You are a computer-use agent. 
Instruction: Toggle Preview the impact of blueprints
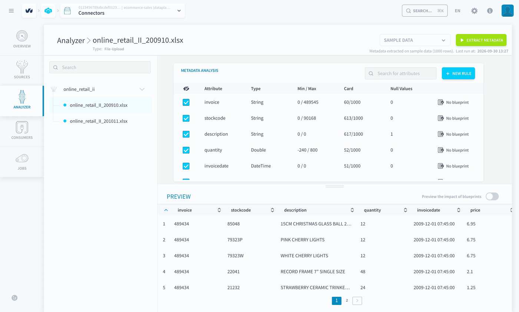(492, 197)
